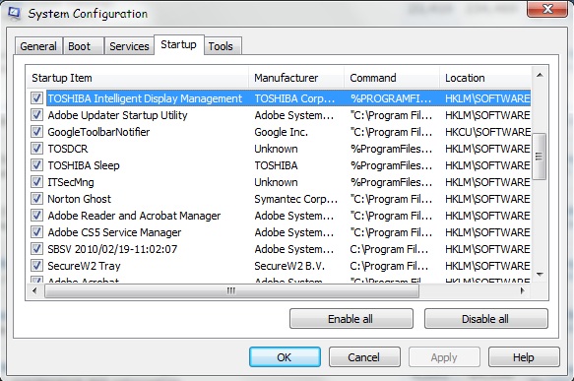Click the horizontal scrollbar right arrow
This screenshot has width=574, height=381.
[523, 291]
